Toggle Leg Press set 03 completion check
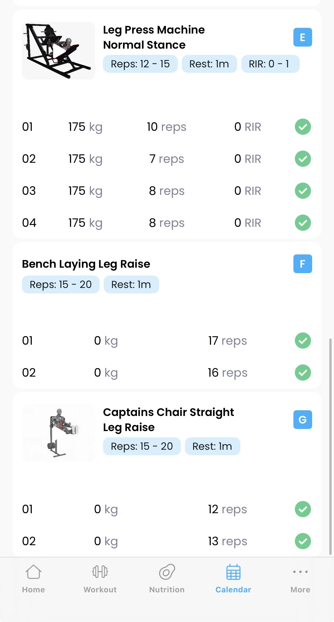This screenshot has height=622, width=334. click(303, 191)
